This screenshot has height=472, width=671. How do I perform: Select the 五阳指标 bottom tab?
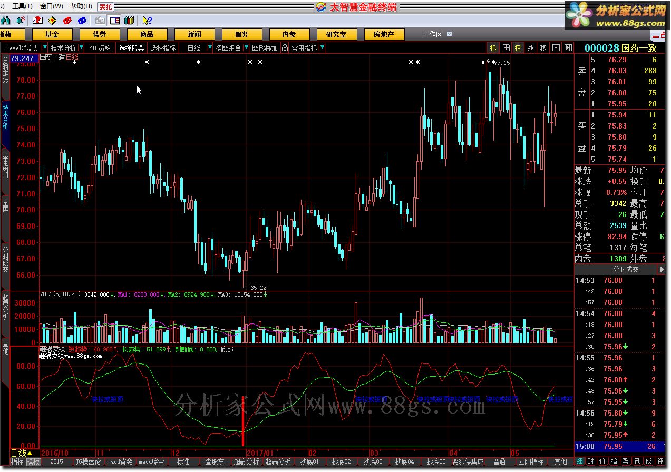531,461
